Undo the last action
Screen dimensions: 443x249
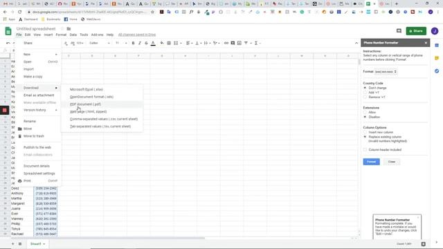8,43
